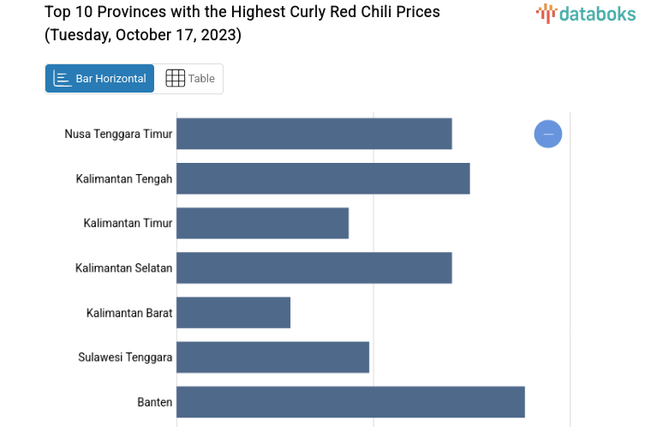Click the table grid icon
This screenshot has height=427, width=645.
175,78
